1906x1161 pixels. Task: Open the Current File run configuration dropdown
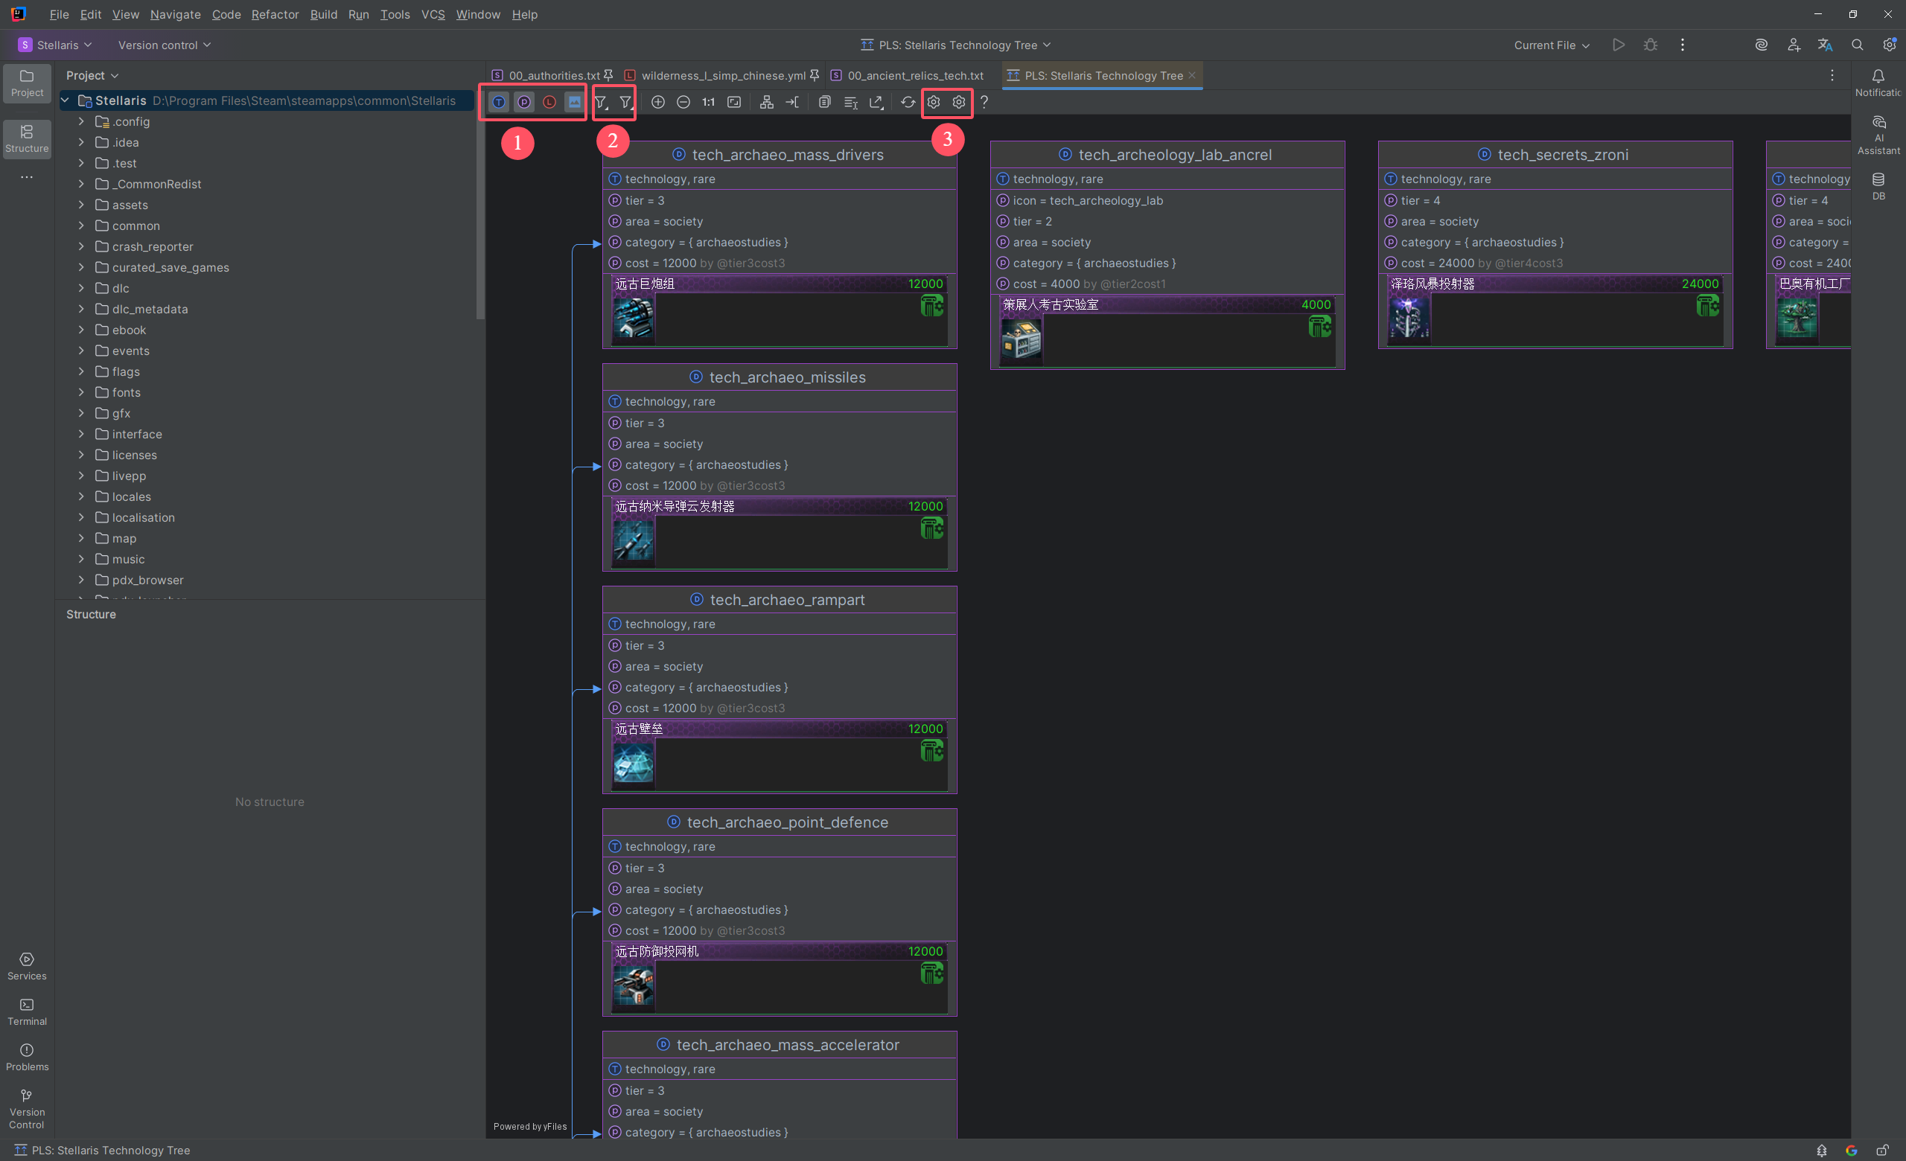pos(1551,45)
